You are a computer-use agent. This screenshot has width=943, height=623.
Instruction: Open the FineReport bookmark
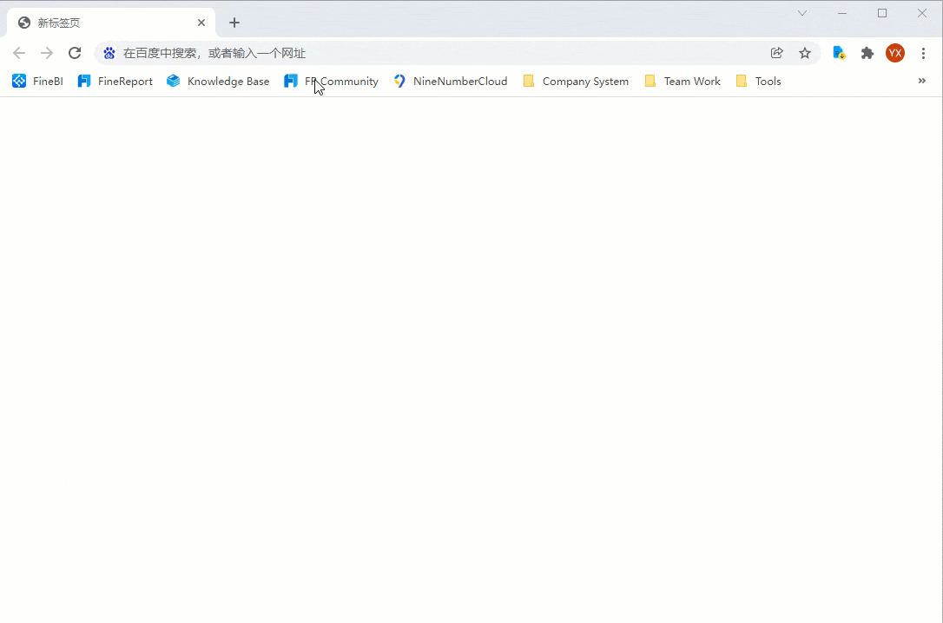(115, 81)
